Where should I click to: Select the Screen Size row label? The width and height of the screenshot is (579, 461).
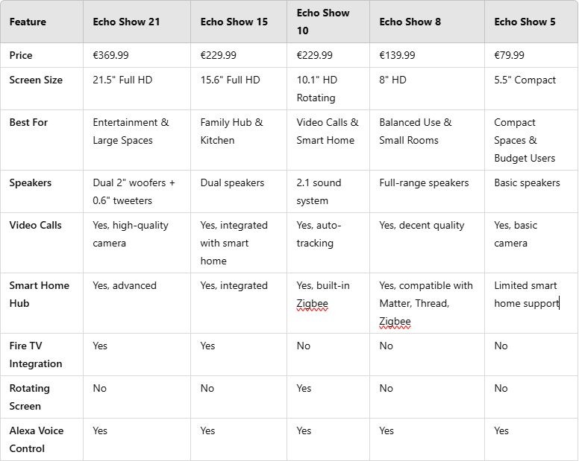(x=36, y=80)
